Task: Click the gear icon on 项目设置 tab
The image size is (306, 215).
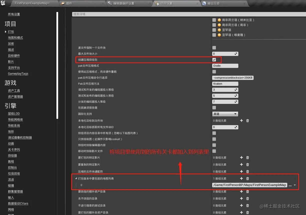Action: click(157, 3)
